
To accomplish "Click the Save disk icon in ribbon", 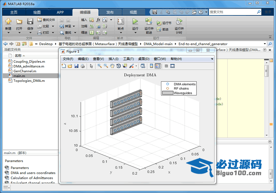I will coord(30,22).
